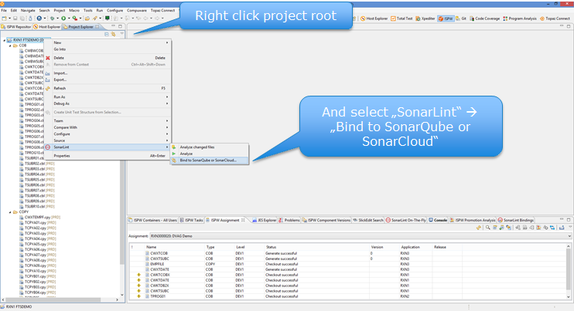This screenshot has height=311, width=574.
Task: Open the Topaz Connect perspective
Action: (555, 19)
